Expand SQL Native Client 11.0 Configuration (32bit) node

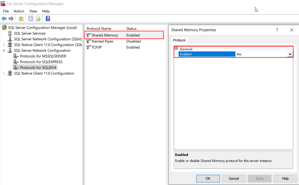tap(4, 45)
